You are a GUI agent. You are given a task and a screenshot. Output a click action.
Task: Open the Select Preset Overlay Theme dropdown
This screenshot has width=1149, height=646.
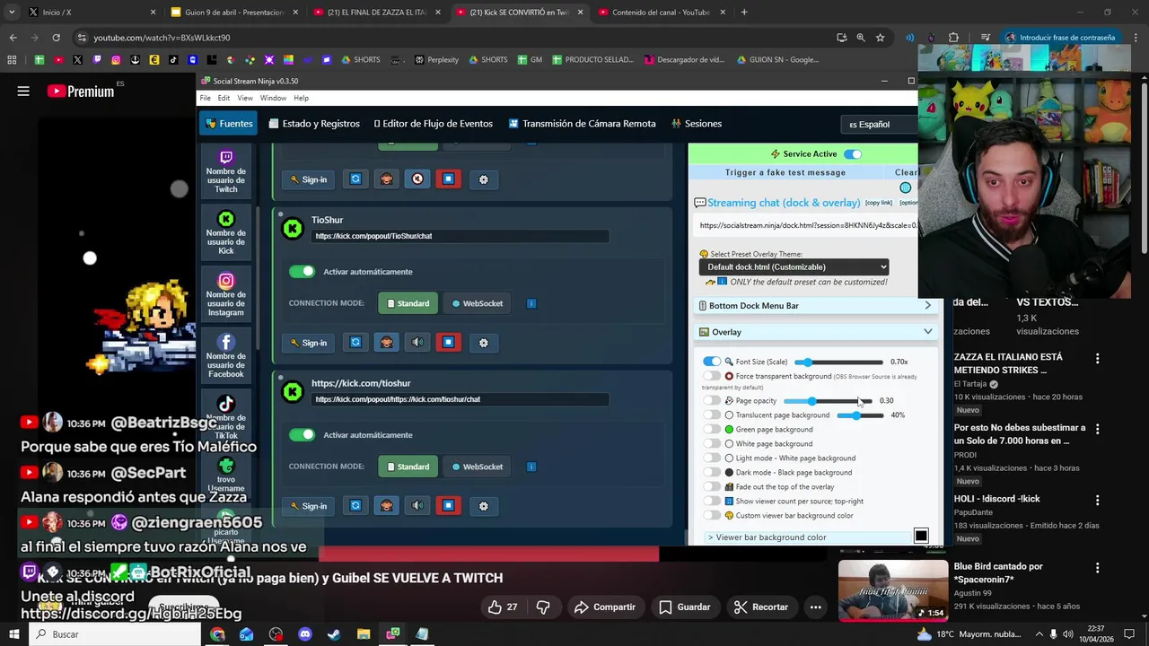tap(794, 266)
